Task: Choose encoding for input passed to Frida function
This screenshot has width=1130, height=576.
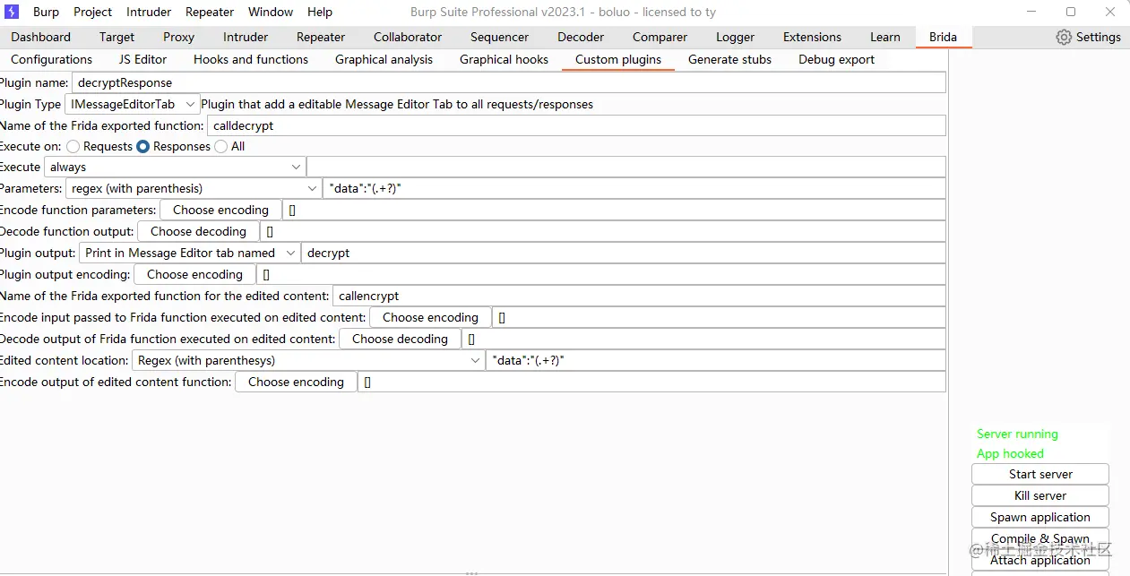Action: 430,317
